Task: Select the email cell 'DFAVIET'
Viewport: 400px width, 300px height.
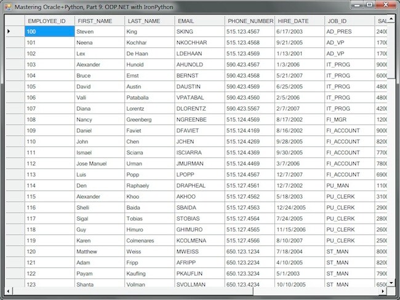Action: tap(200, 130)
